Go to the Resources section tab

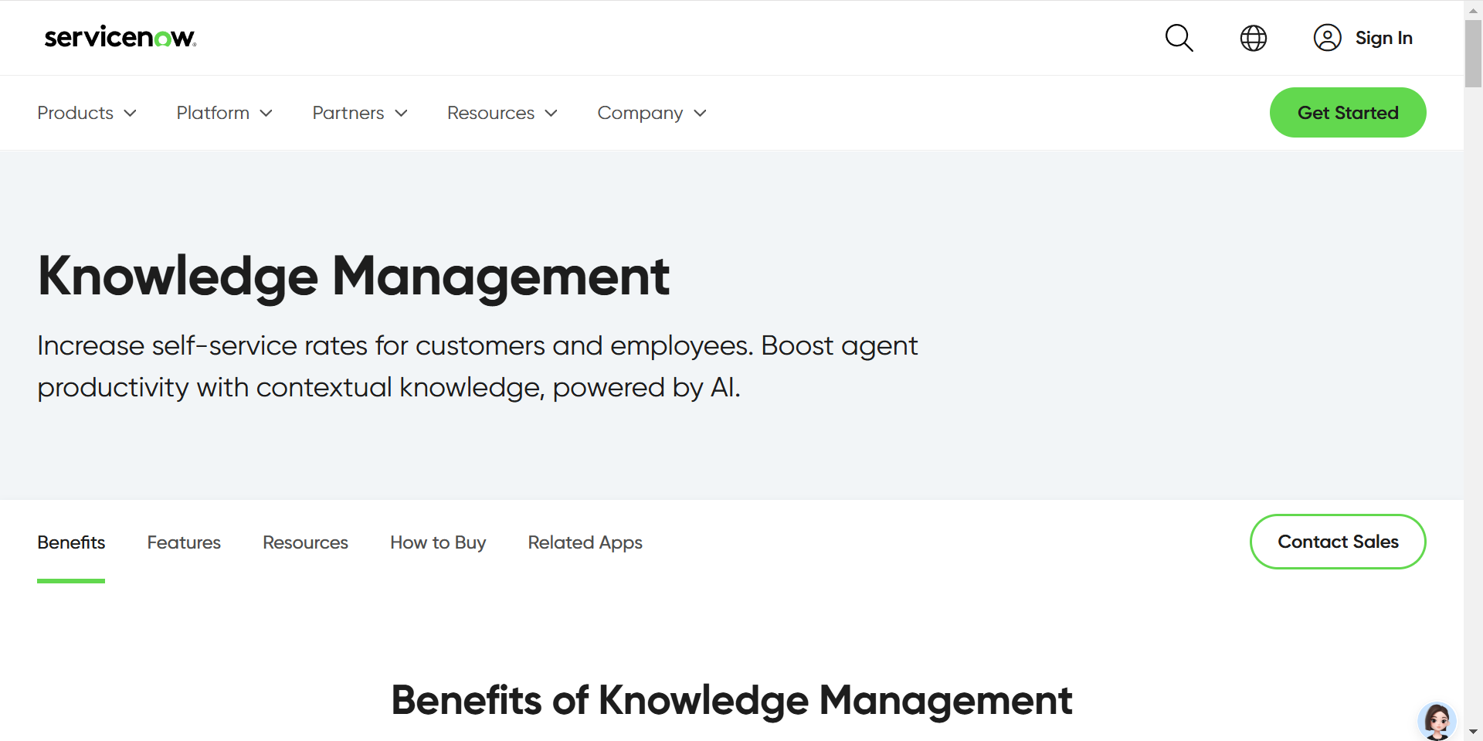305,542
